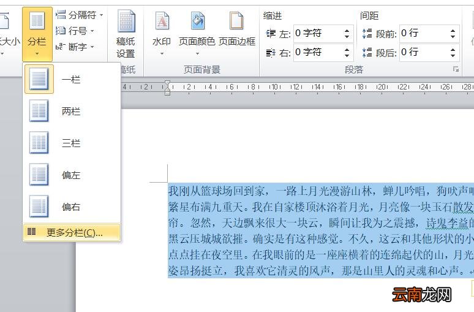Click the 一栏 one-column thumbnail icon
The height and width of the screenshot is (312, 474).
[x=39, y=79]
